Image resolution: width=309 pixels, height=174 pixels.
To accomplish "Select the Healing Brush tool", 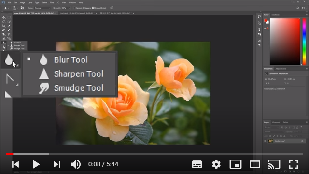I will [3, 30].
